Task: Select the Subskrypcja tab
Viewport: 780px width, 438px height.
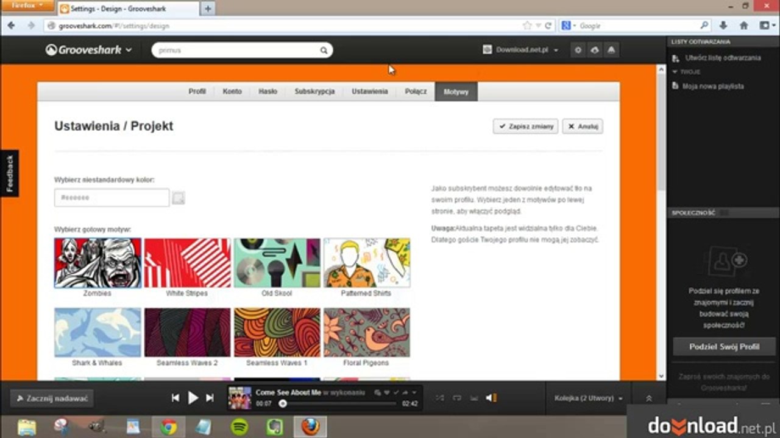Action: [314, 91]
